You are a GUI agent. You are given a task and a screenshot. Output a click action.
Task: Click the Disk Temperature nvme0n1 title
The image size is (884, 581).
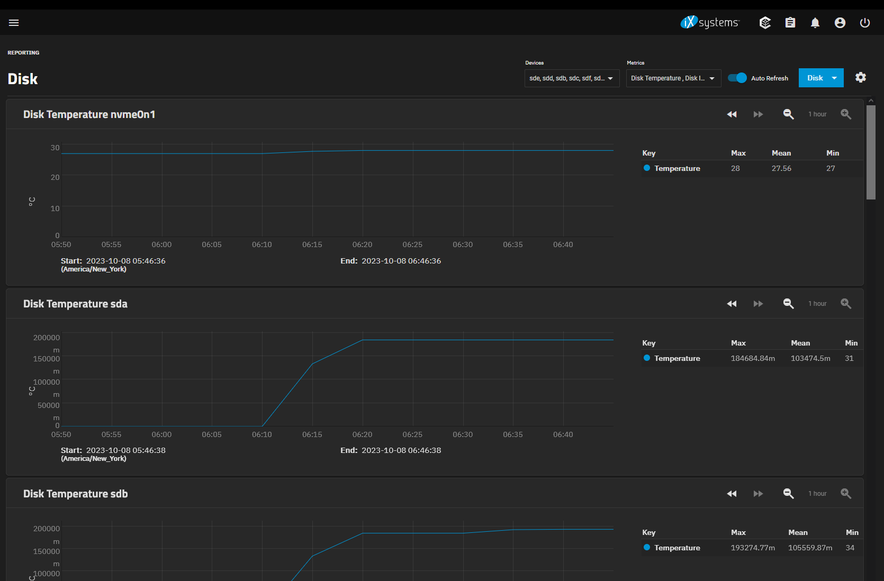pos(89,114)
